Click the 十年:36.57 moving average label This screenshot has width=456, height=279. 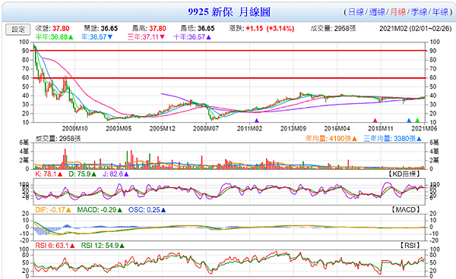click(x=192, y=37)
